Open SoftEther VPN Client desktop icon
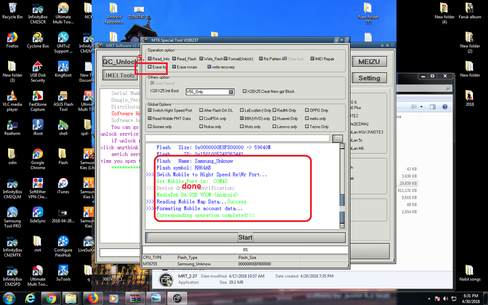The image size is (488, 305). [x=38, y=188]
